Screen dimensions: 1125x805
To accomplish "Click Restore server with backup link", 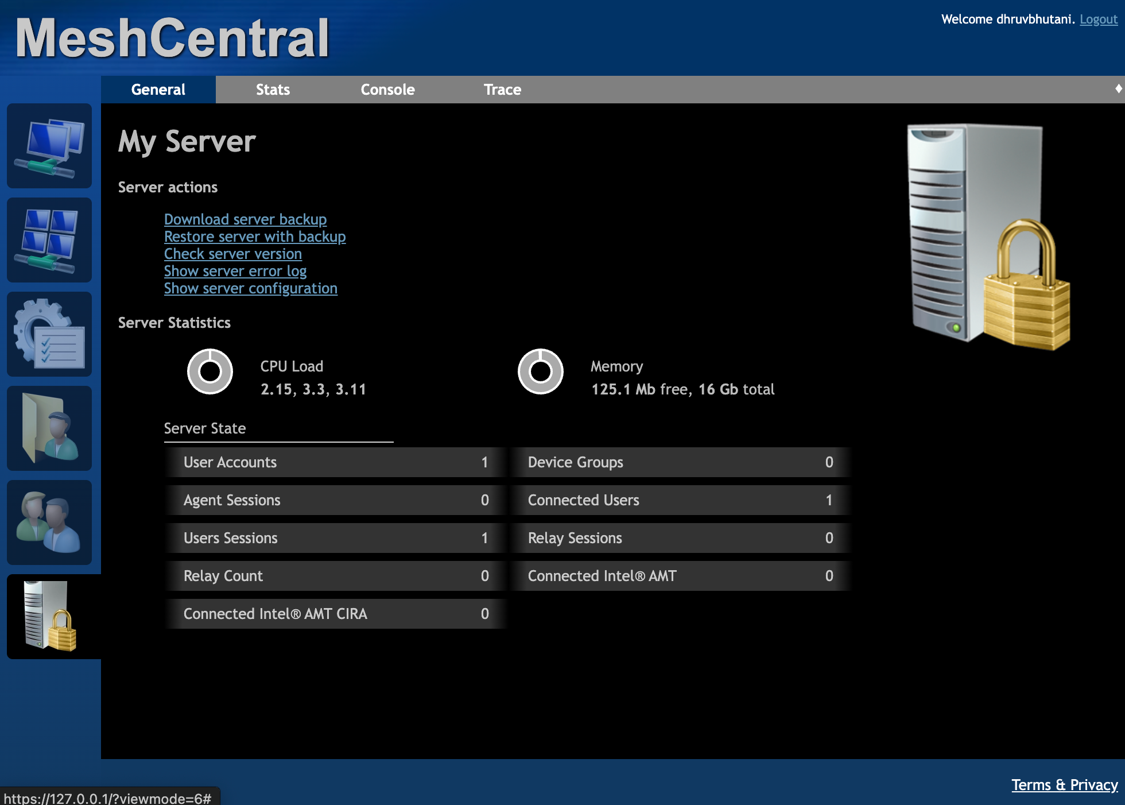I will [x=255, y=237].
